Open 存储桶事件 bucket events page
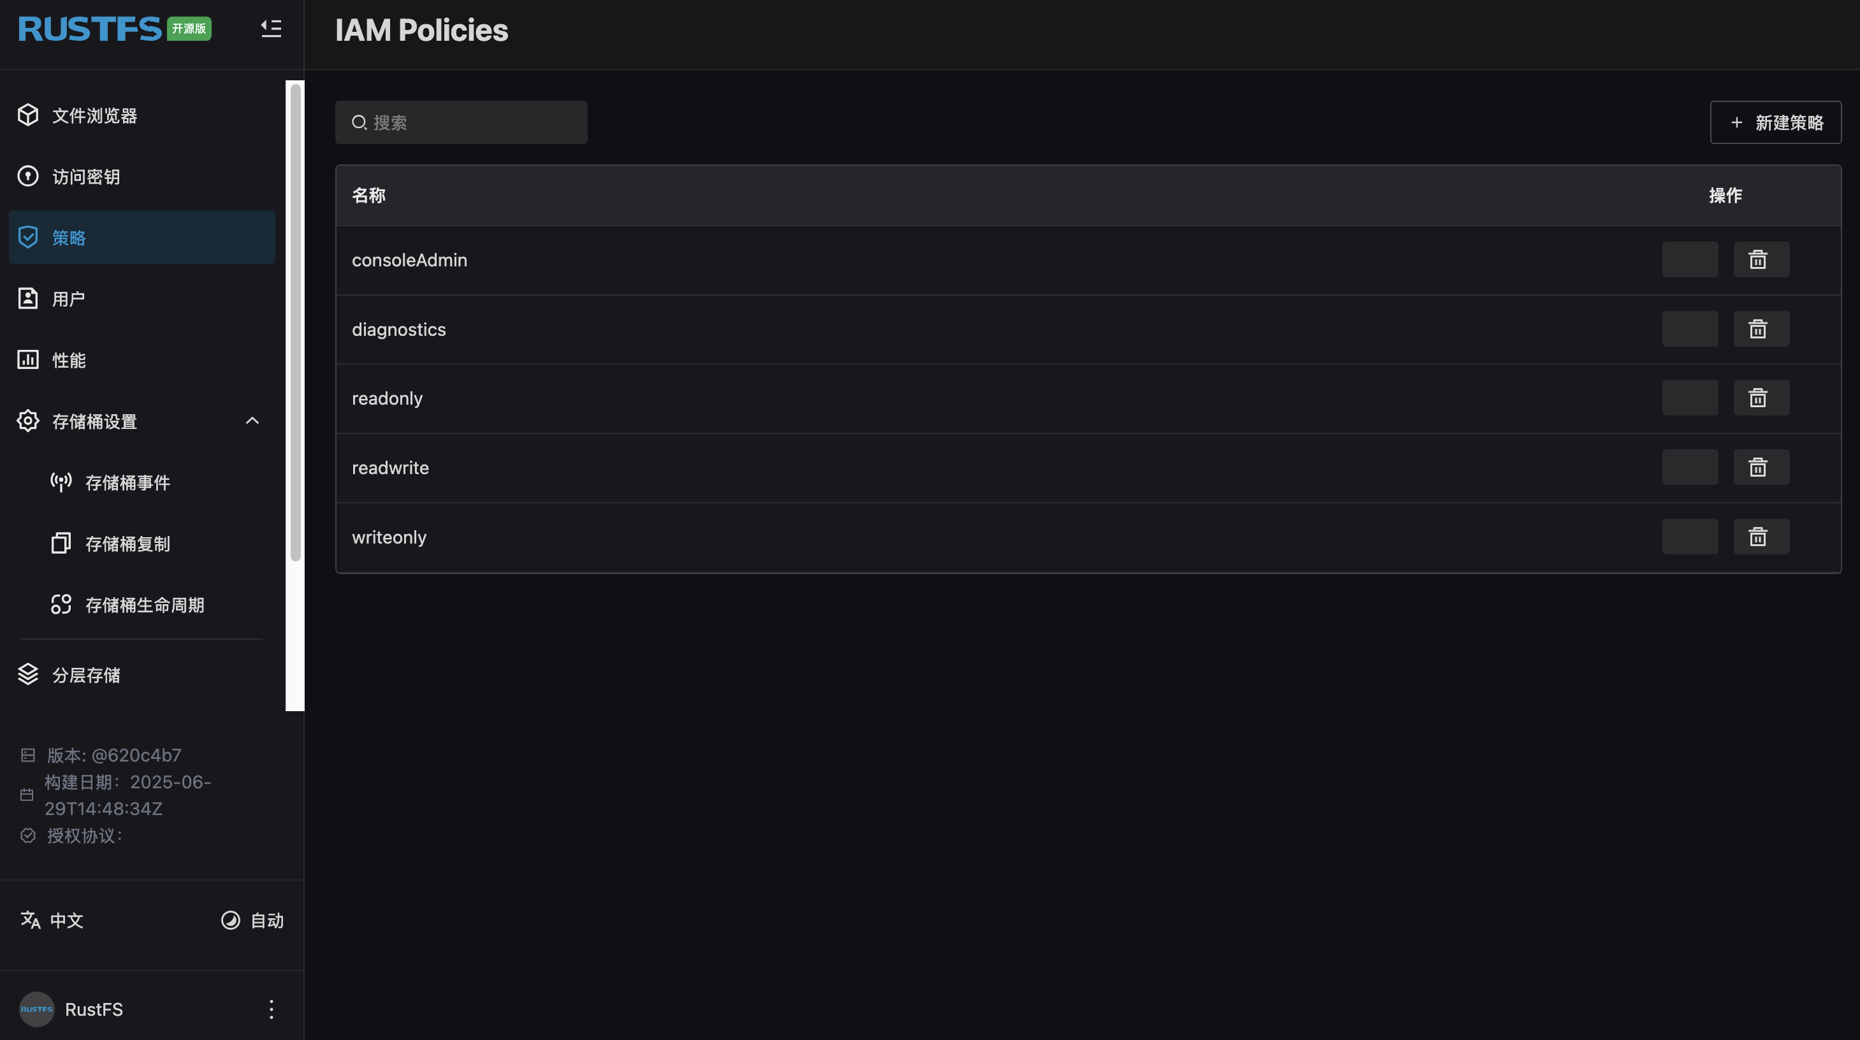Image resolution: width=1860 pixels, height=1040 pixels. (127, 483)
